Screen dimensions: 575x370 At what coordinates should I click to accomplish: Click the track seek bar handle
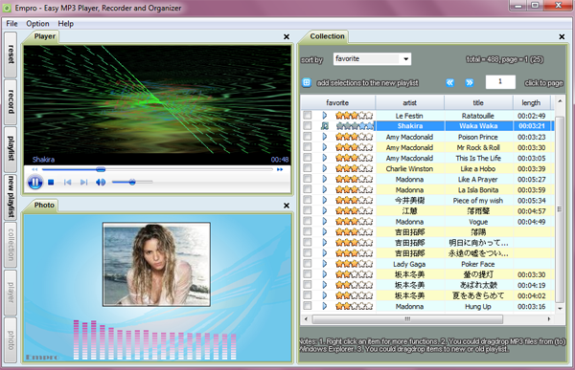pos(101,169)
